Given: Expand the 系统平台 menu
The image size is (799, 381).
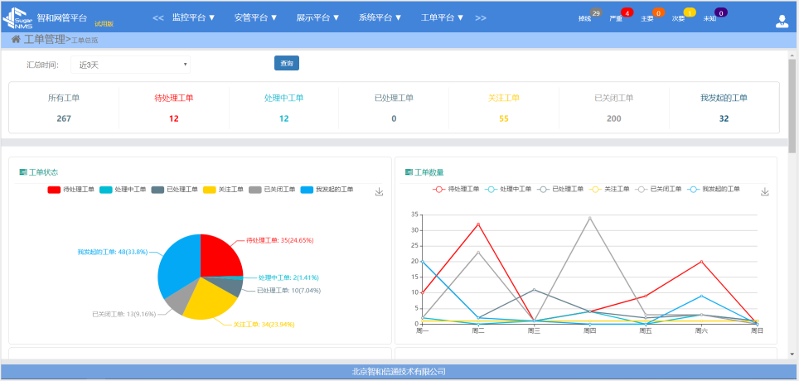Looking at the screenshot, I should pos(380,17).
